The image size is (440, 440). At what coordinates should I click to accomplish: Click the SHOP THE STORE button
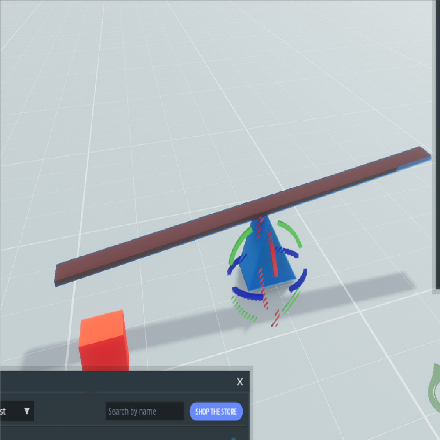click(216, 411)
